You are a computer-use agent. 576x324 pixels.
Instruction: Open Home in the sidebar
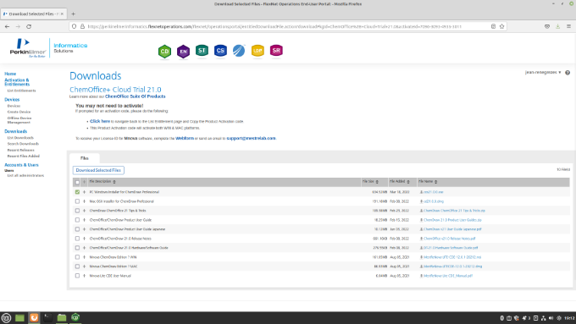[x=10, y=74]
